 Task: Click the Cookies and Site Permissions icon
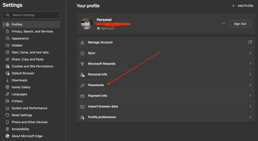point(7,66)
